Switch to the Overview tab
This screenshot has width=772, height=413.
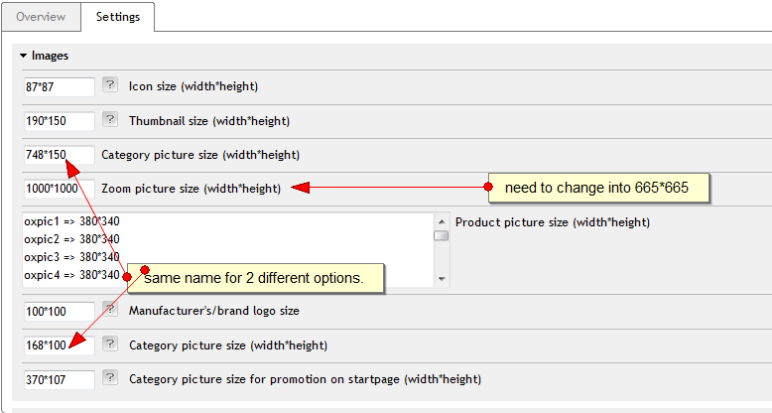pyautogui.click(x=41, y=17)
